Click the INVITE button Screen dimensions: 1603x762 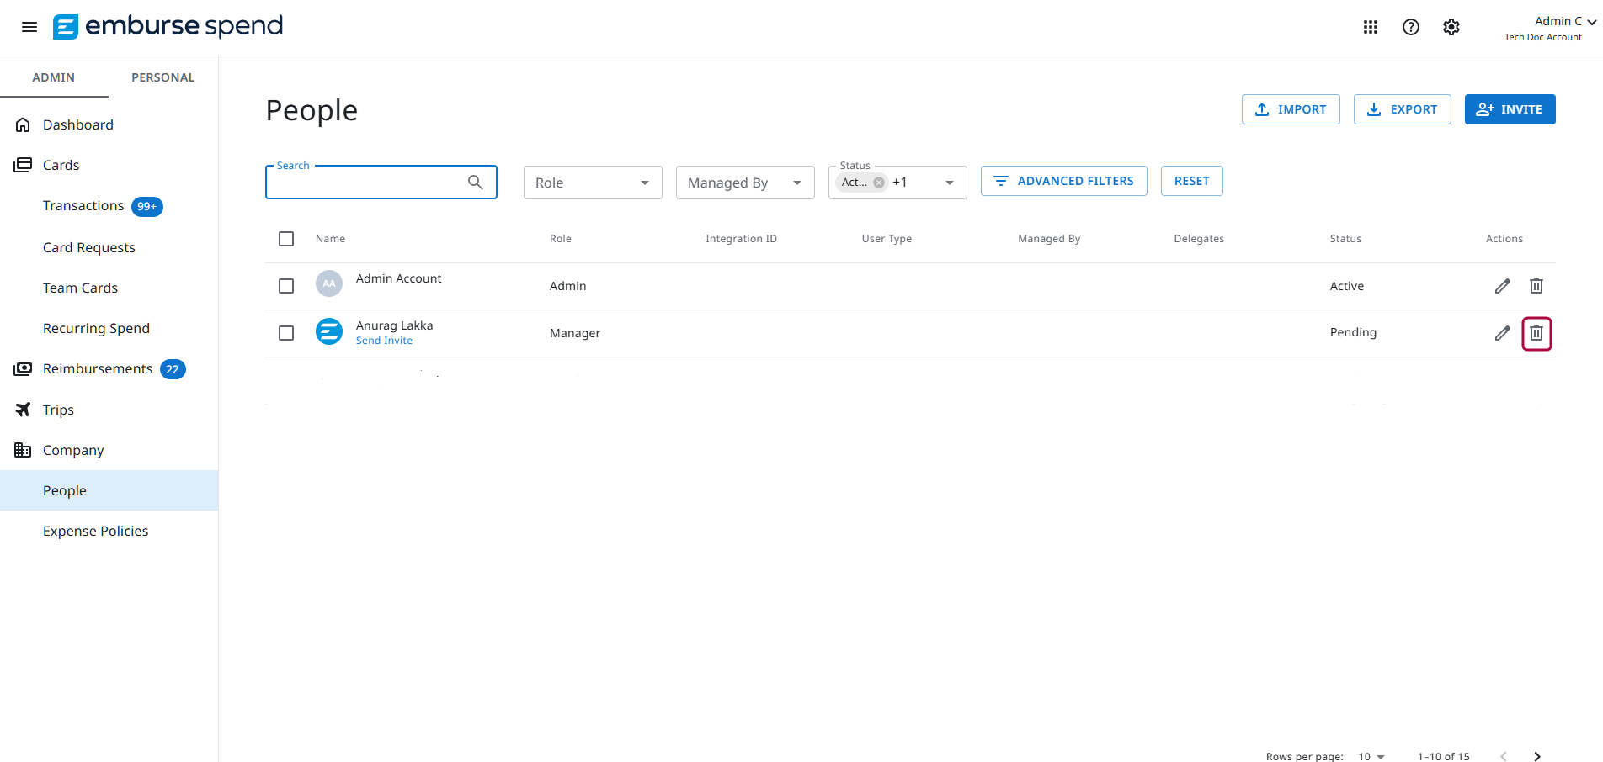coord(1510,109)
